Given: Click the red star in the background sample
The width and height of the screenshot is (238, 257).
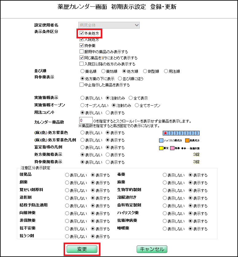Looking at the screenshot, I should 165,133.
